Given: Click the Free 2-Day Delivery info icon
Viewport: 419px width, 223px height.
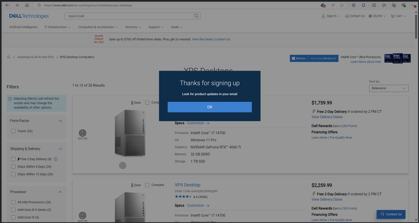Looking at the screenshot, I should pos(56,159).
